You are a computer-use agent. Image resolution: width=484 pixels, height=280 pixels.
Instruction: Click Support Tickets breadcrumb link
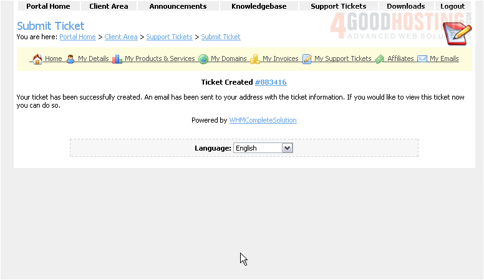click(169, 37)
